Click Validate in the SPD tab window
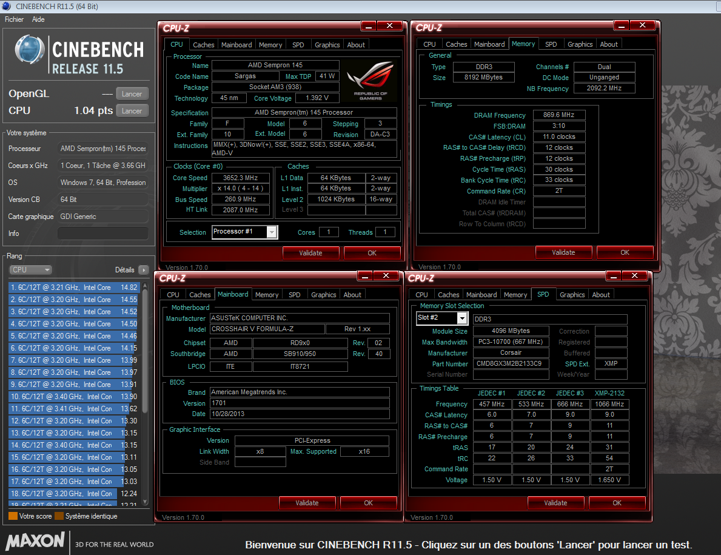The image size is (721, 555). [x=556, y=503]
